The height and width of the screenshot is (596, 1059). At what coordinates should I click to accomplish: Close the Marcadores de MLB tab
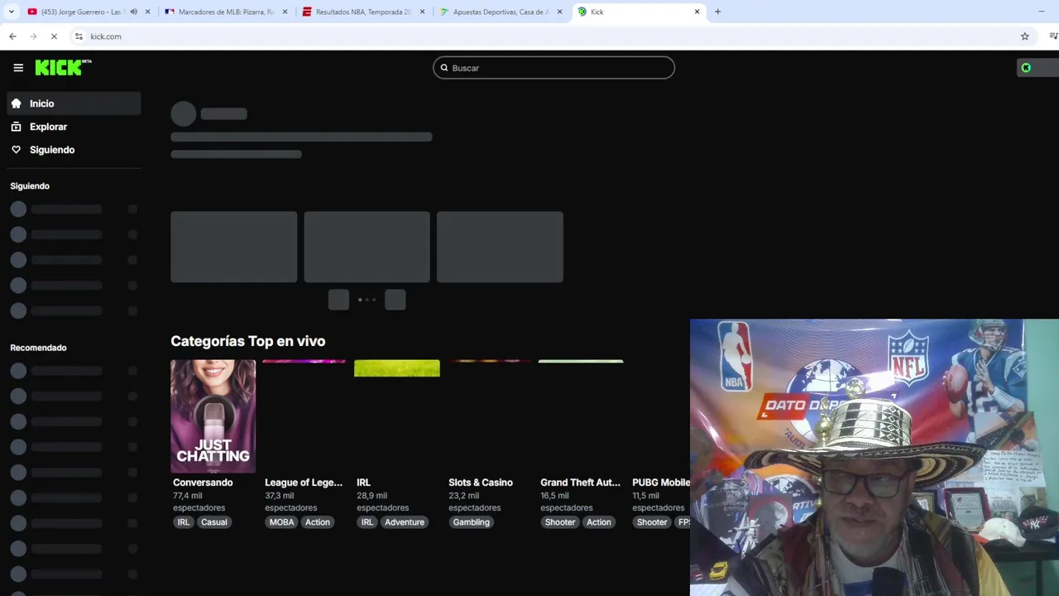point(285,12)
